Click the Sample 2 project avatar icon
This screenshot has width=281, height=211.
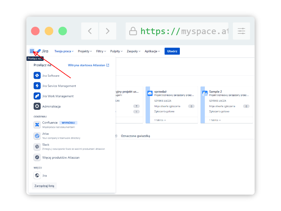pyautogui.click(x=205, y=93)
